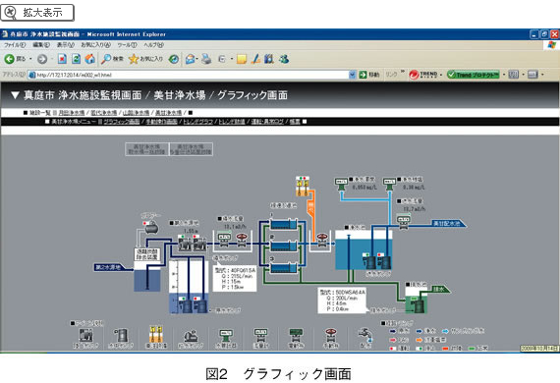
Task: Click red handwheel valve beside 揚水流量 meter
Action: pos(242,240)
